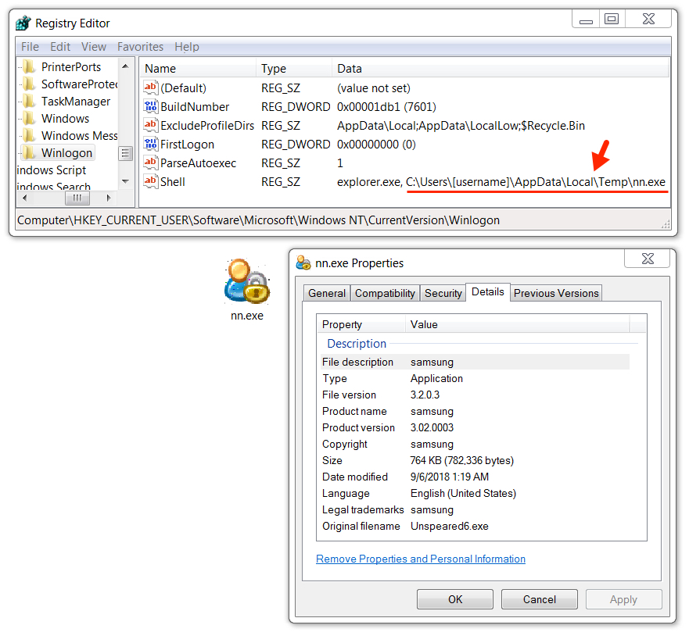The width and height of the screenshot is (689, 643).
Task: Click the Windows key folder icon
Action: coord(30,119)
